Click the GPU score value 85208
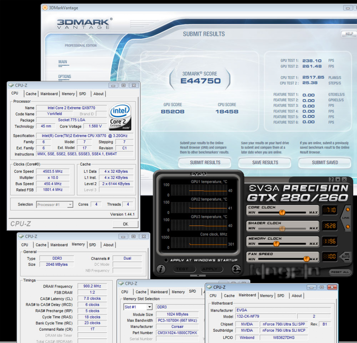The width and height of the screenshot is (357, 343). coord(172,112)
